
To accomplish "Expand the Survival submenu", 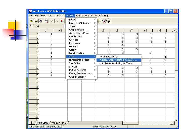I will (81, 66).
